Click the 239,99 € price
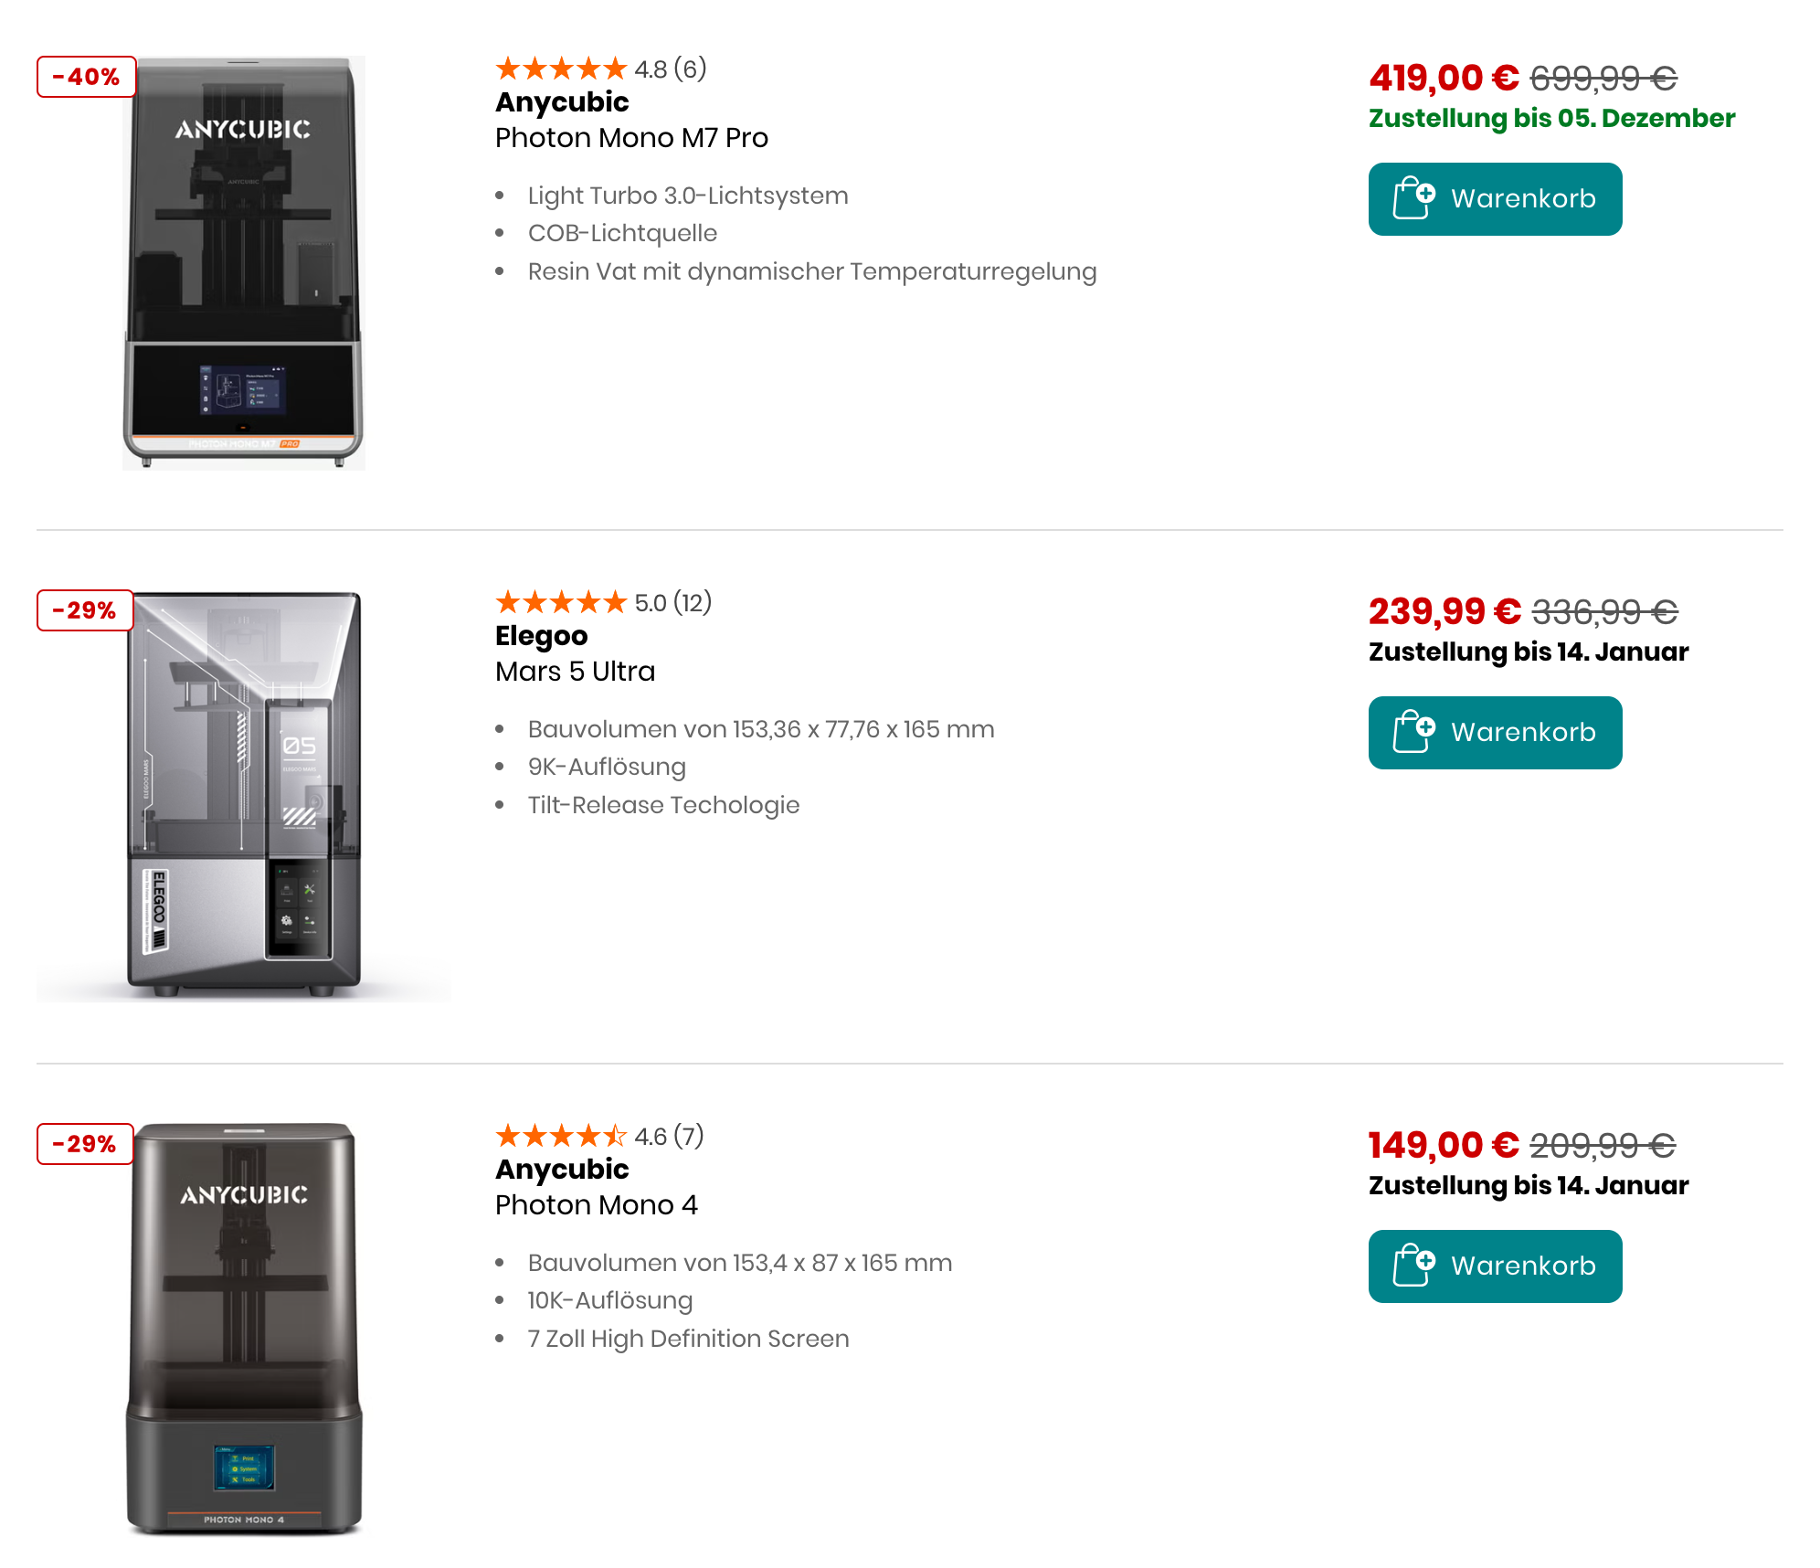 coord(1444,612)
